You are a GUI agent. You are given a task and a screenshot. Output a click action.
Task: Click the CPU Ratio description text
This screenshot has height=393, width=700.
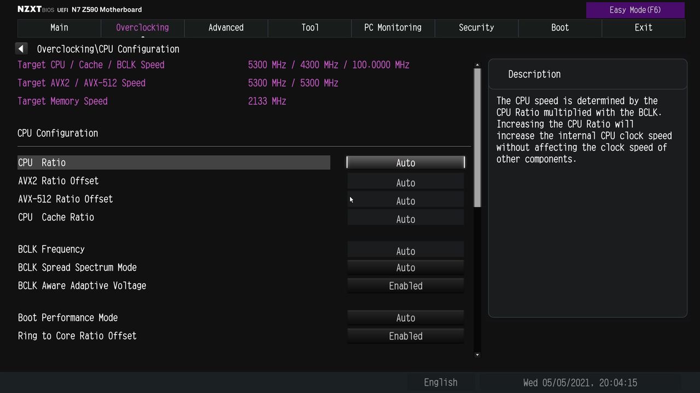pos(584,130)
